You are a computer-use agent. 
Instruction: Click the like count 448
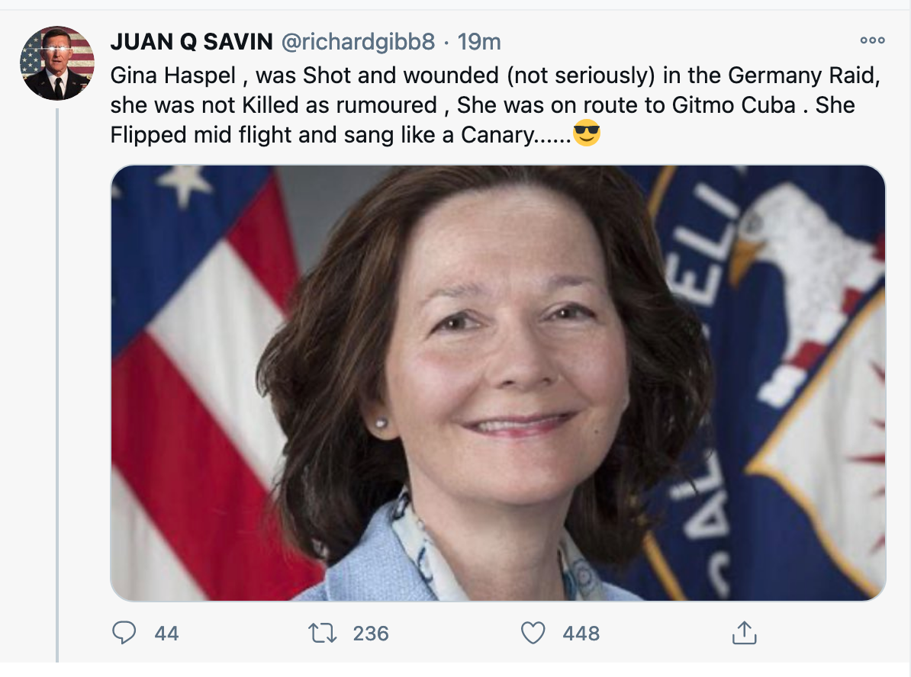(581, 633)
